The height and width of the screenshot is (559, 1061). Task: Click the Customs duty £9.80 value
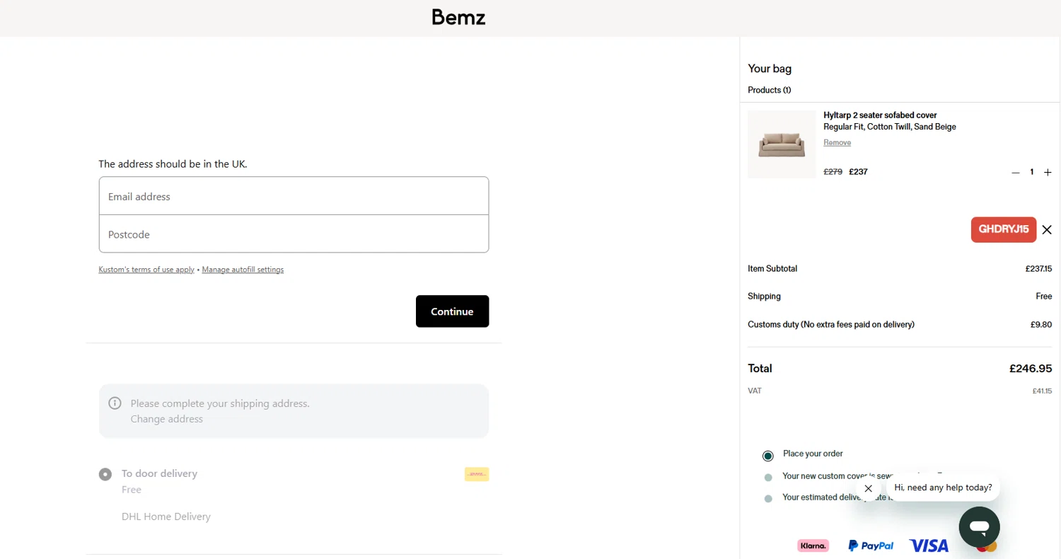tap(1041, 325)
